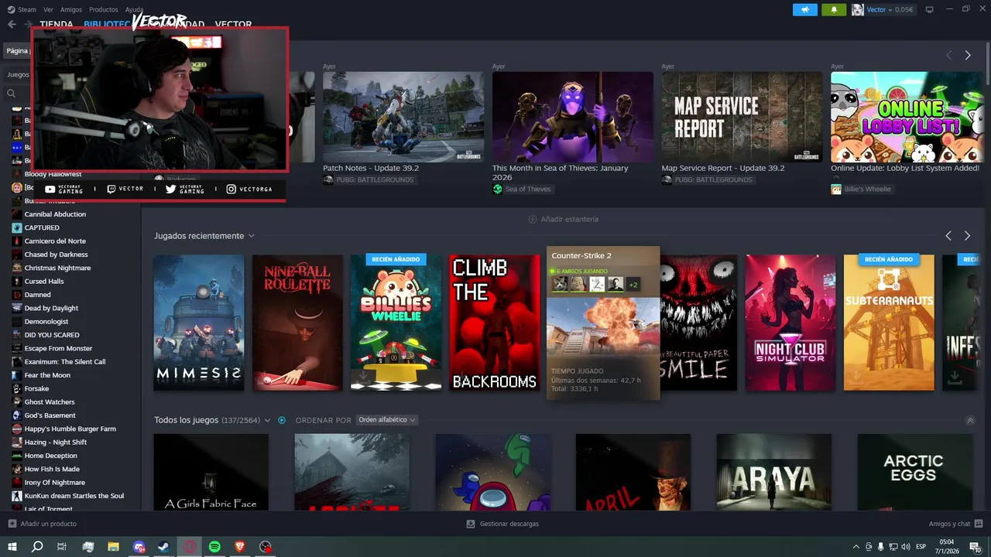
Task: Open My Beautiful Paper Smile cover
Action: (699, 323)
